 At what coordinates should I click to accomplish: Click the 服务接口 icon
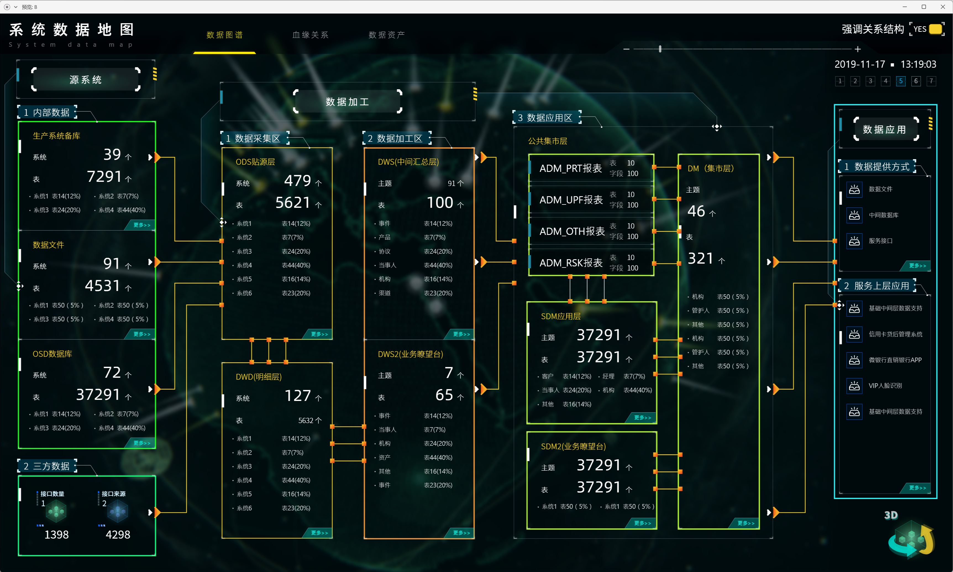[x=854, y=241]
